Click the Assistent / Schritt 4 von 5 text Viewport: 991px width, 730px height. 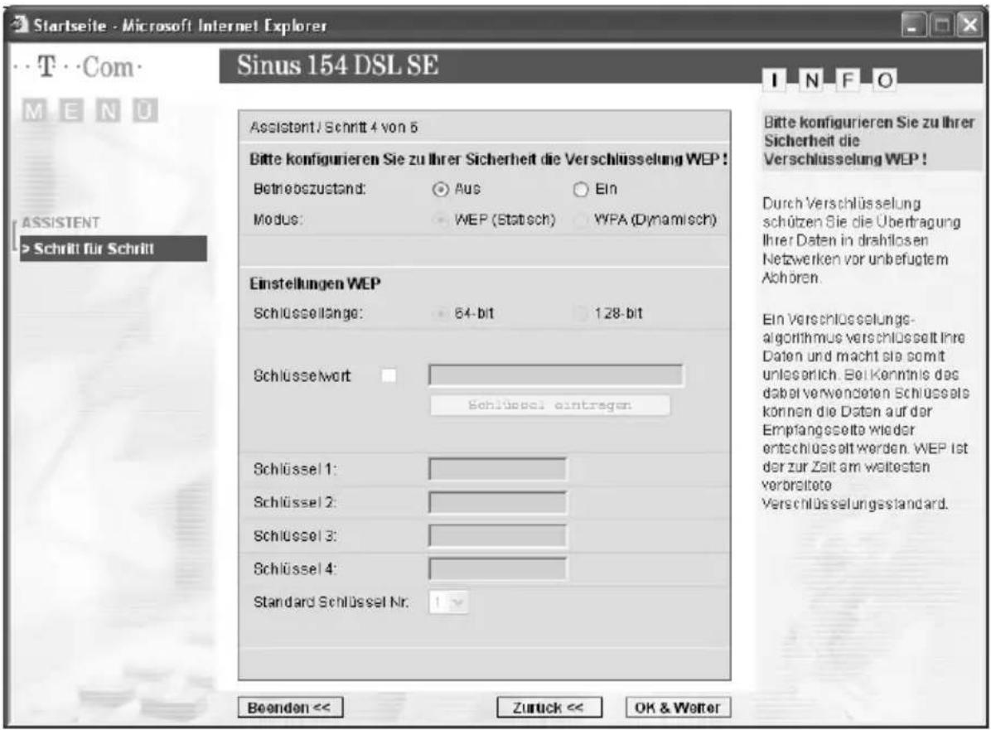tap(334, 128)
